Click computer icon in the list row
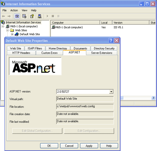 [53, 27]
